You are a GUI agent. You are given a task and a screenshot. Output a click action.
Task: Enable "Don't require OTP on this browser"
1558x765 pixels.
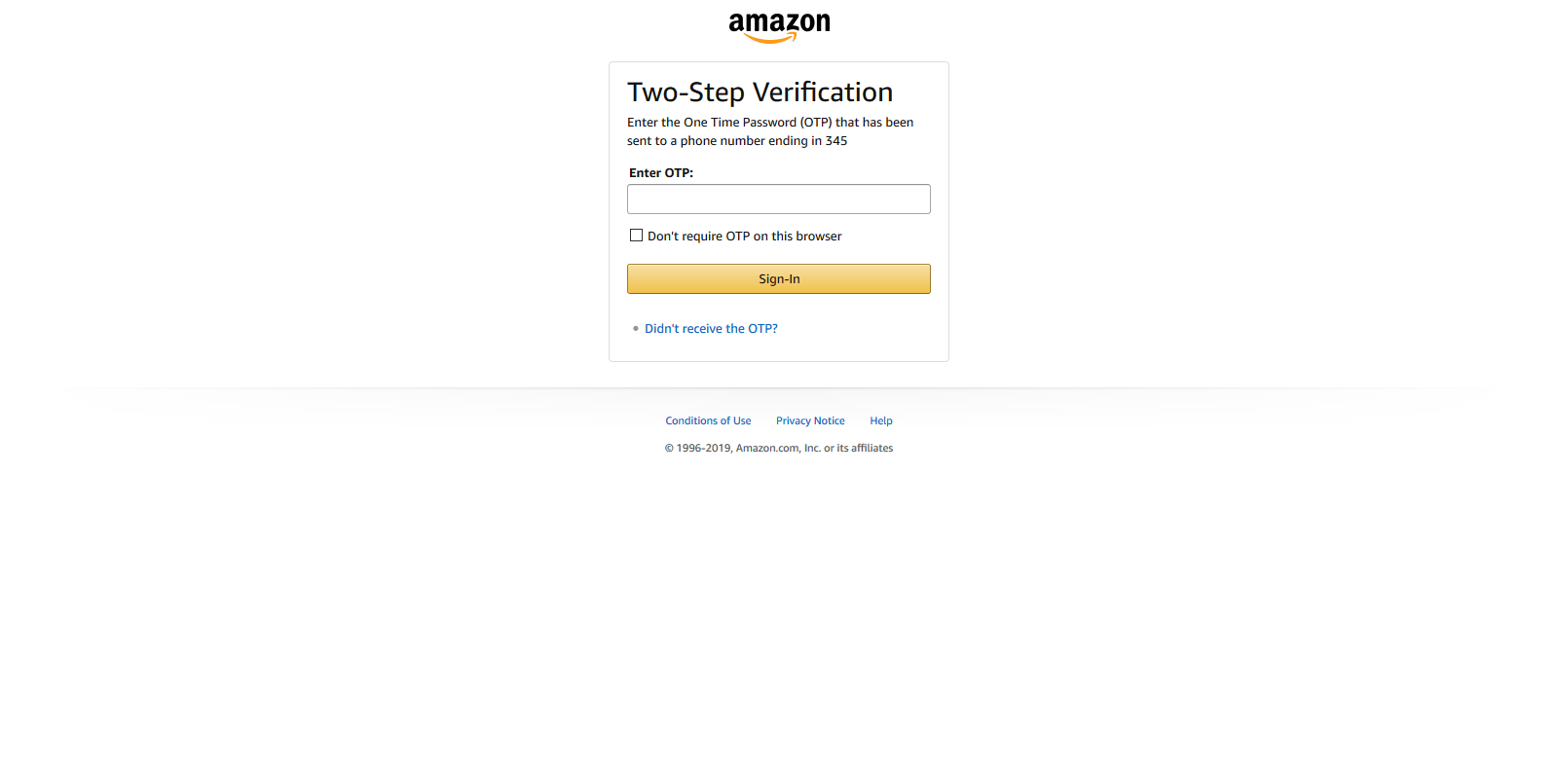[x=636, y=235]
